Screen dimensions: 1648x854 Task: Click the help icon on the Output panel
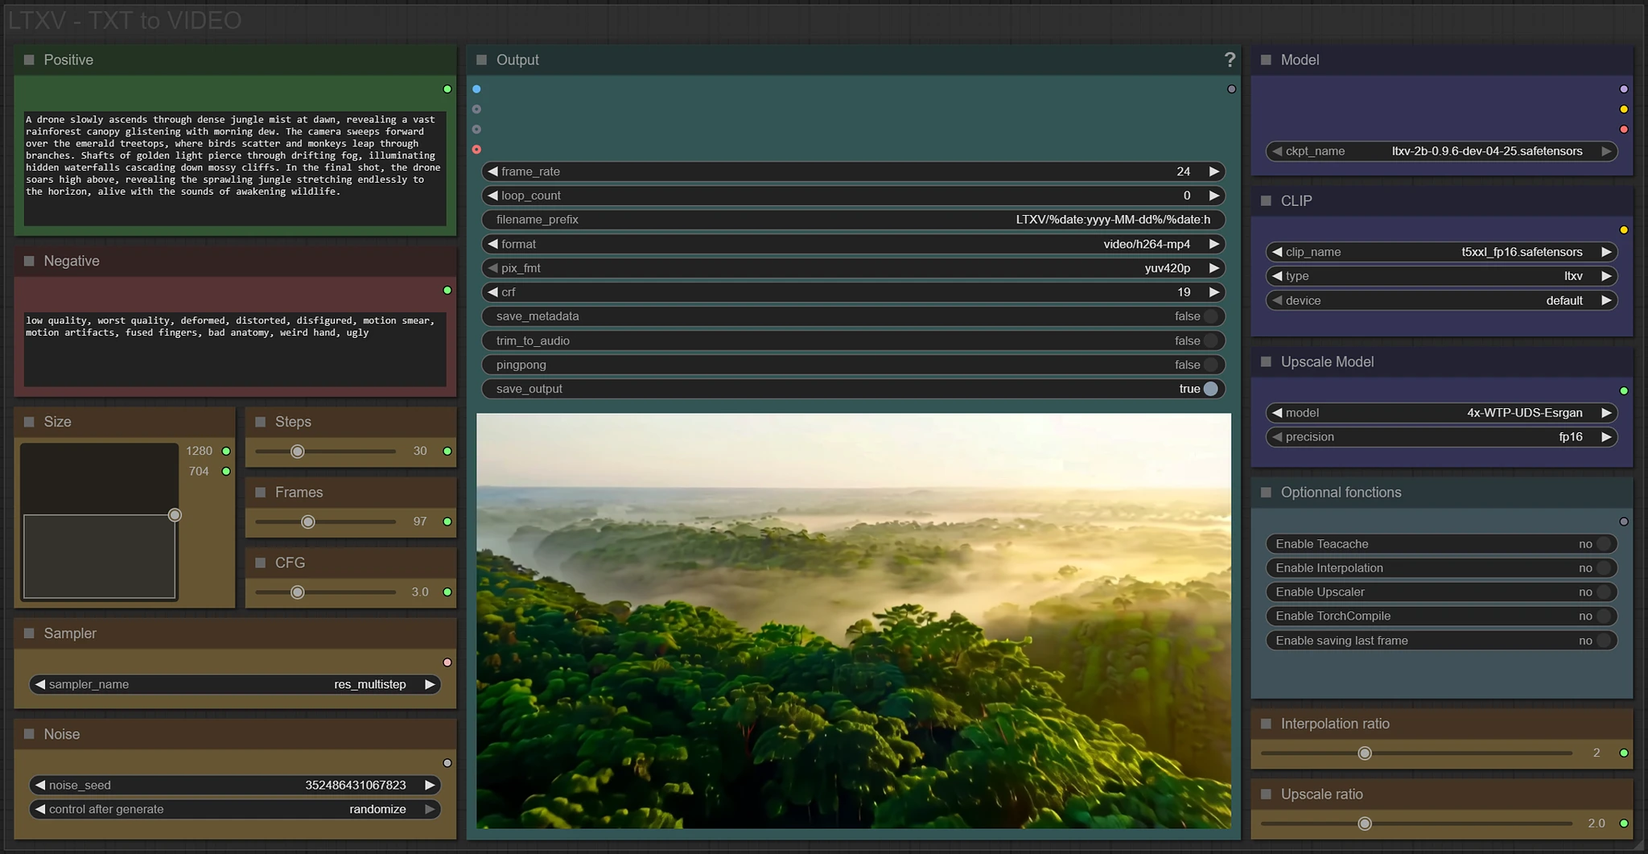point(1230,60)
